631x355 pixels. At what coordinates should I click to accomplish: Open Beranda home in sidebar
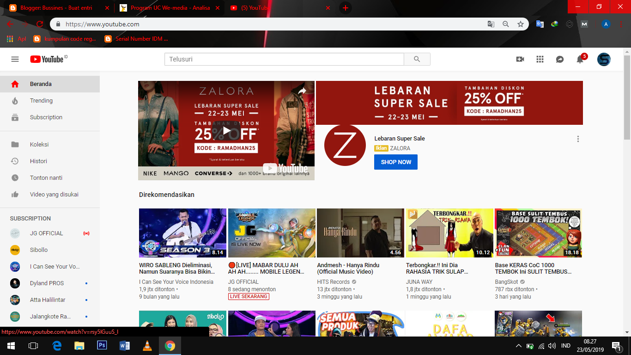pyautogui.click(x=50, y=84)
